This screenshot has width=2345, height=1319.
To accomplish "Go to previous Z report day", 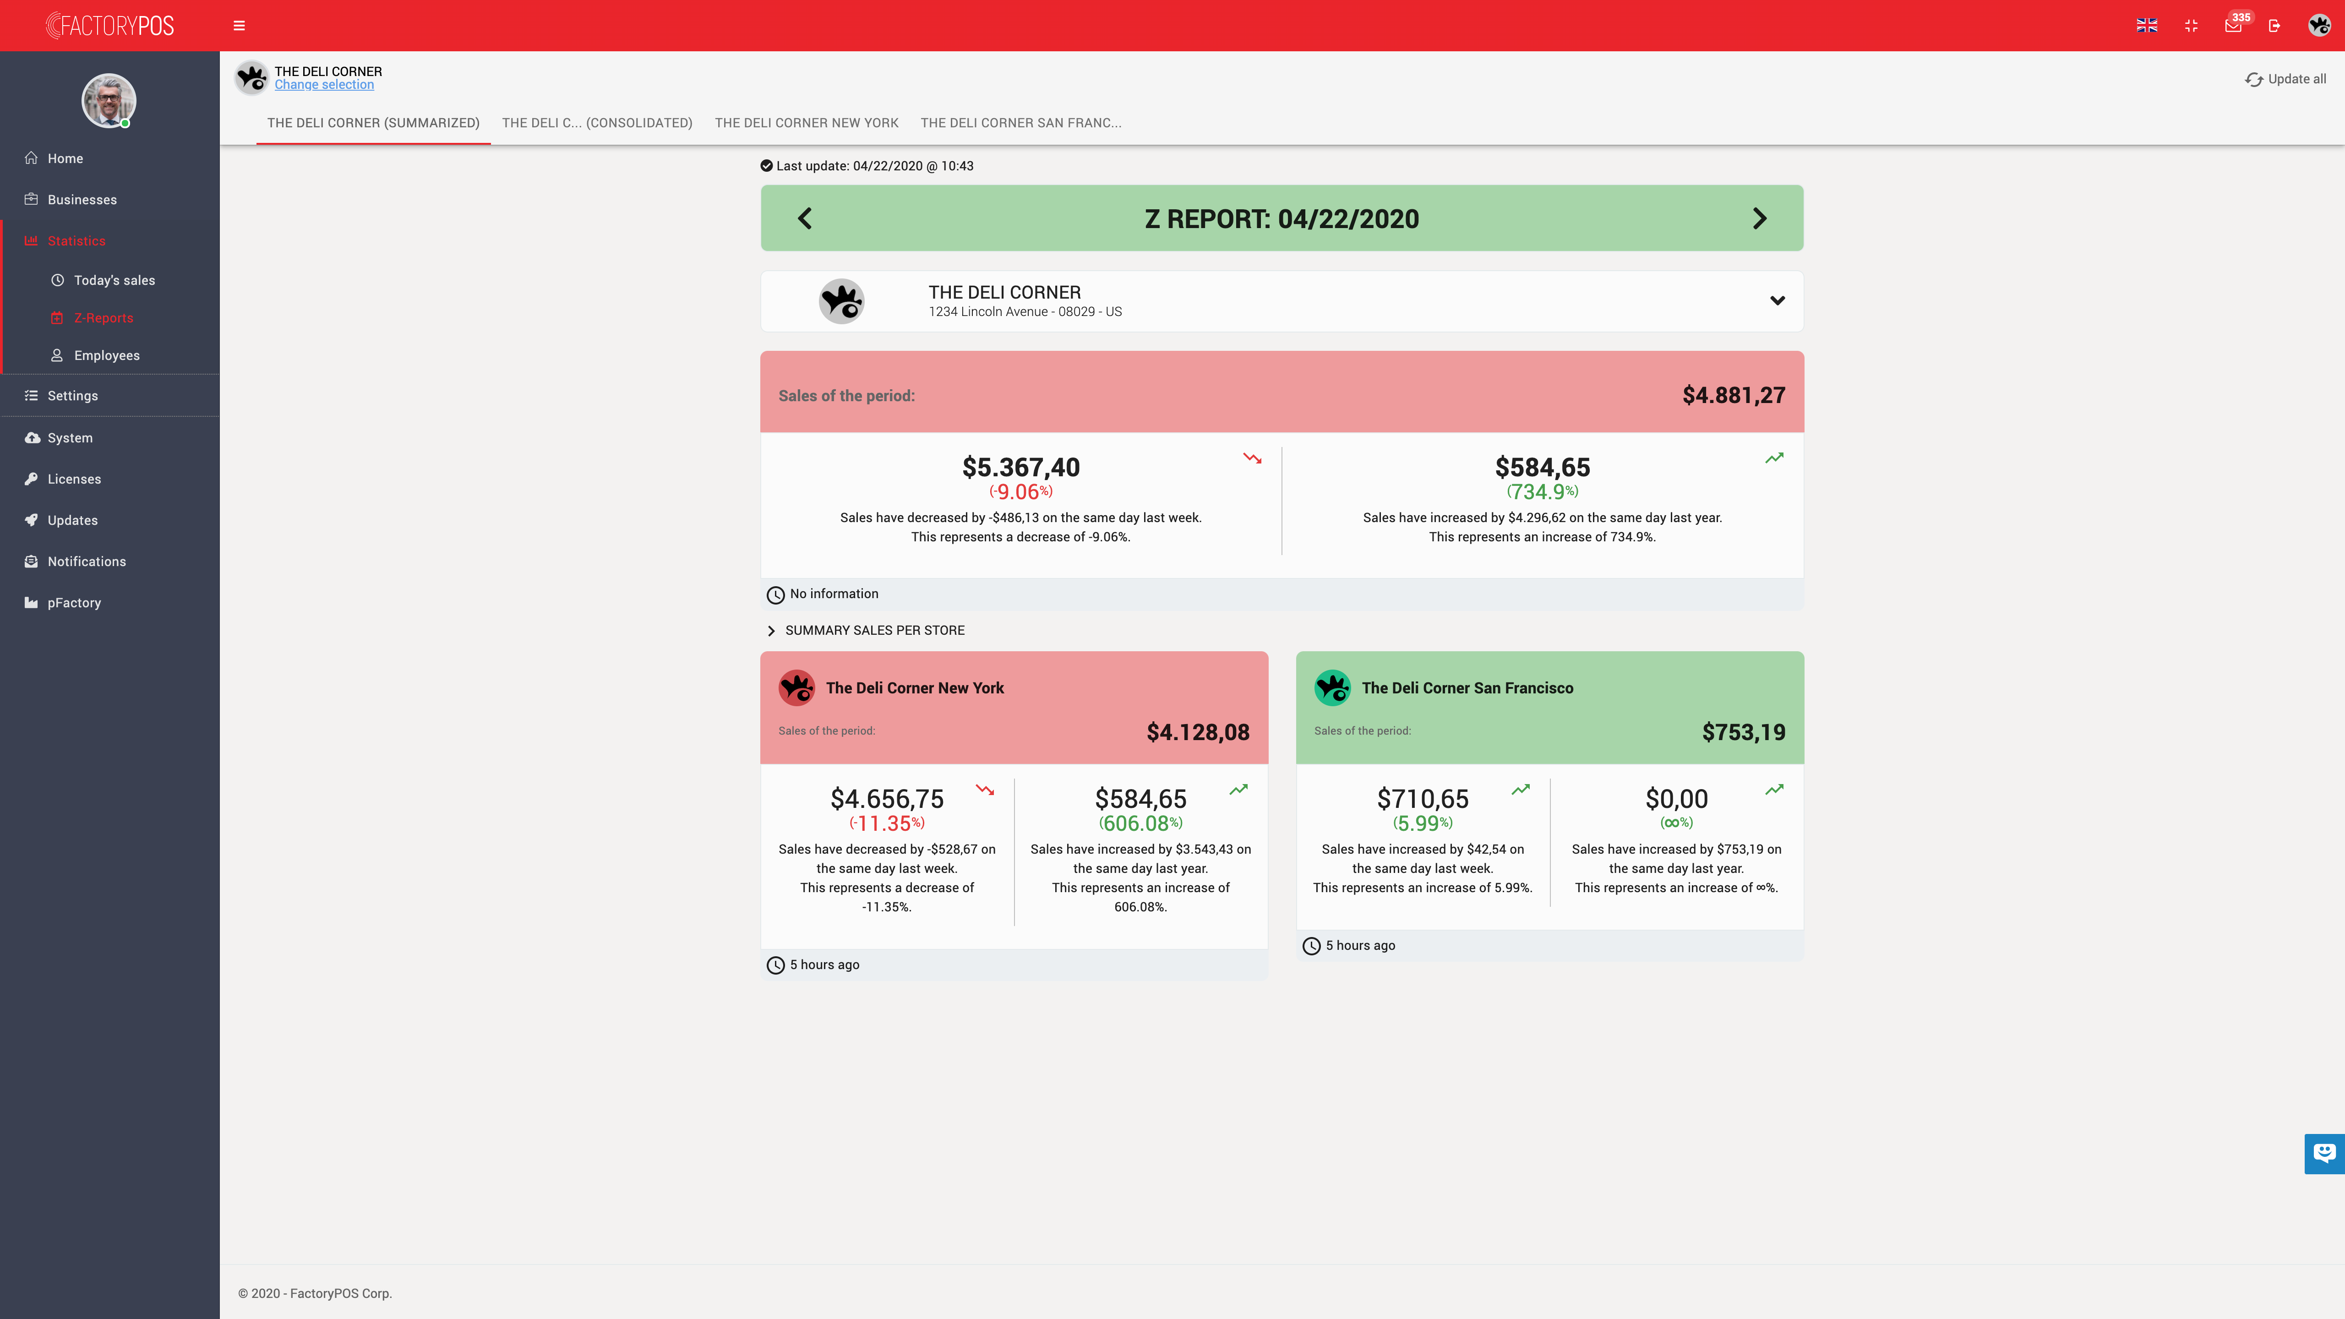I will (x=805, y=218).
